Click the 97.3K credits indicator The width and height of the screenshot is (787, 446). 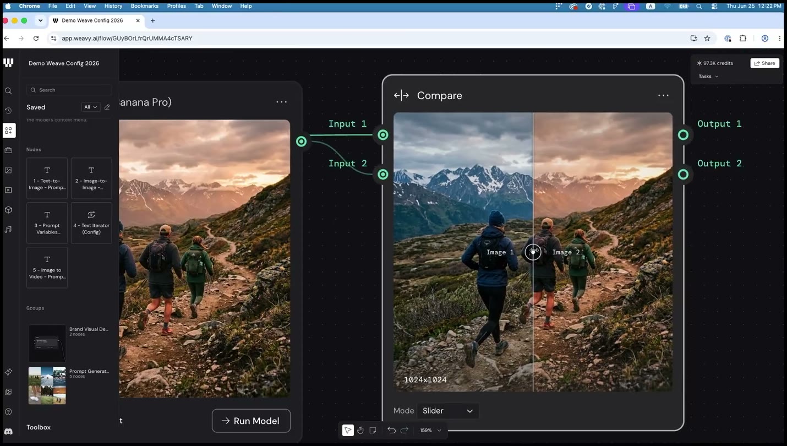(x=715, y=63)
